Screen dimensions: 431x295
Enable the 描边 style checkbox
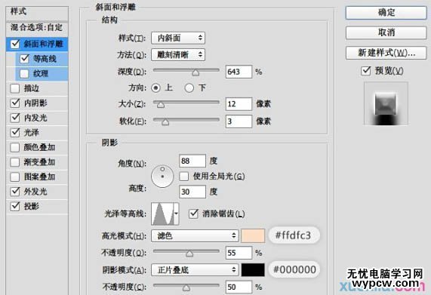tap(15, 88)
